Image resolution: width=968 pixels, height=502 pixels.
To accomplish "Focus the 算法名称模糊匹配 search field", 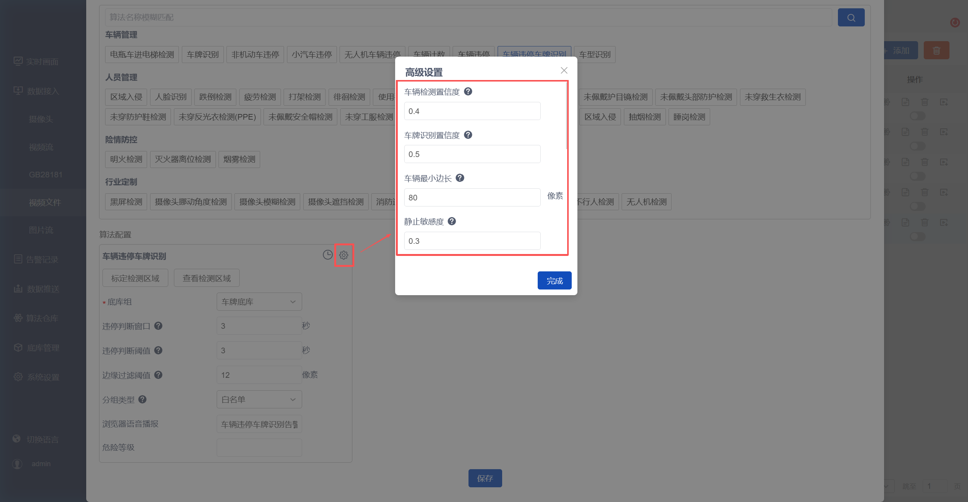I will pos(468,17).
